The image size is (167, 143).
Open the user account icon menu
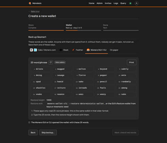click(136, 3)
